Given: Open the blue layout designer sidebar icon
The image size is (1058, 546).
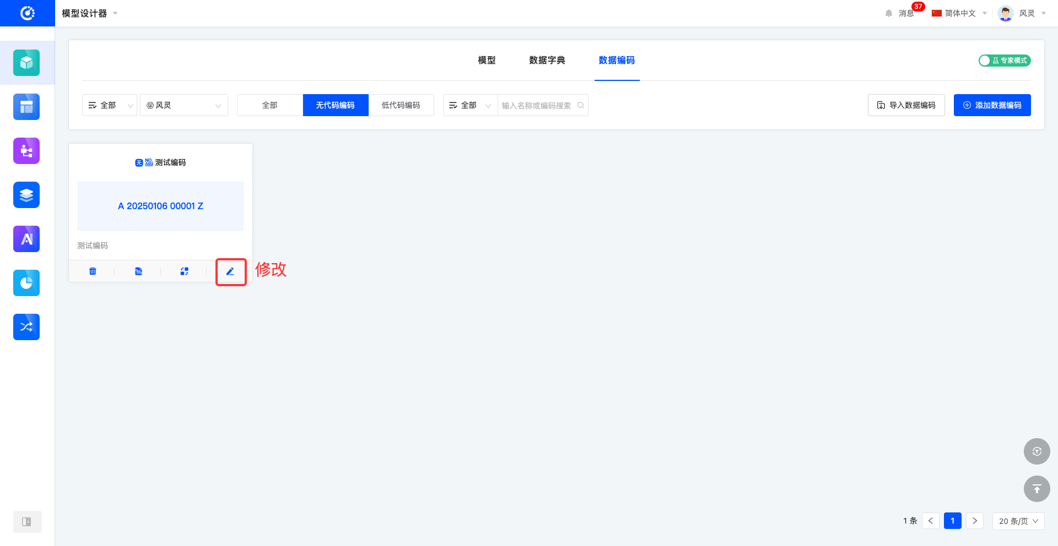Looking at the screenshot, I should (x=26, y=107).
